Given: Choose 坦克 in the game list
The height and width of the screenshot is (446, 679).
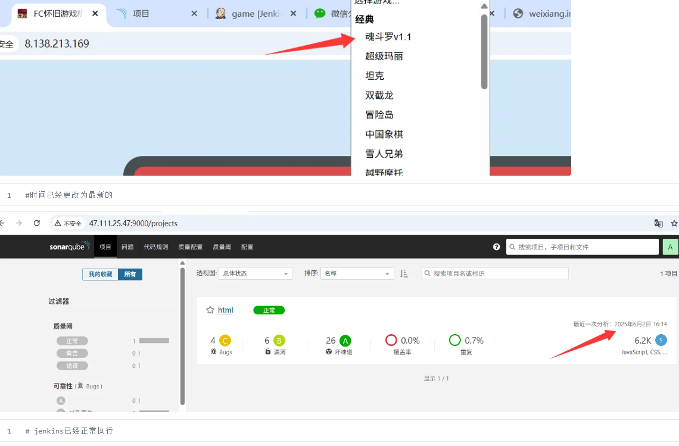Looking at the screenshot, I should tap(375, 76).
